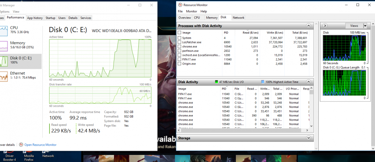The image size is (375, 162).
Task: Open Mozilla Firefox desktop shortcut
Action: click(x=29, y=156)
